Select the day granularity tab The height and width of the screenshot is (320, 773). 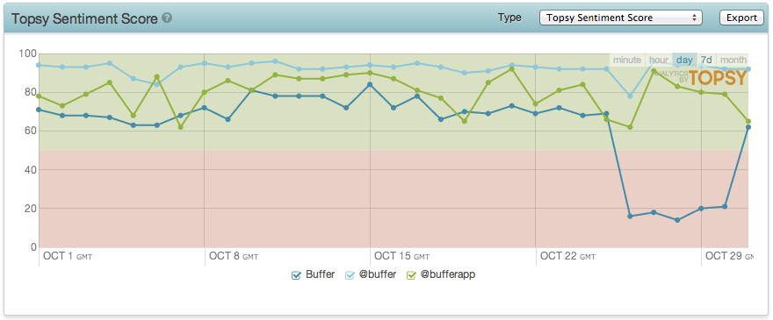pyautogui.click(x=685, y=60)
